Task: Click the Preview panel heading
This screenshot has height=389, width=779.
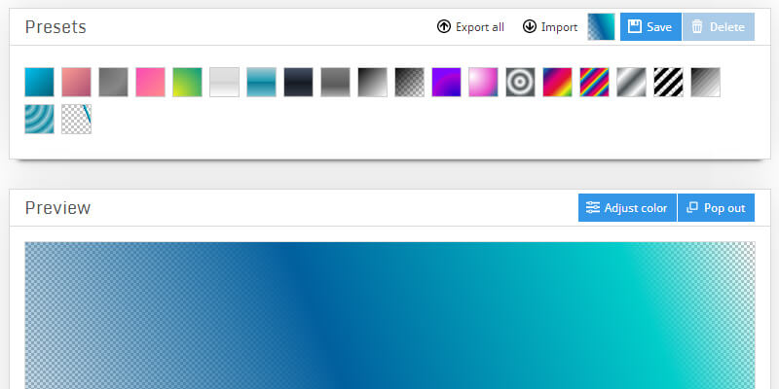Action: point(57,207)
